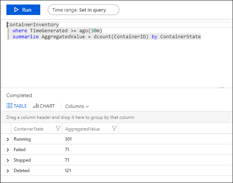233x183 pixels.
Task: Expand the Failed row
Action: 8,150
